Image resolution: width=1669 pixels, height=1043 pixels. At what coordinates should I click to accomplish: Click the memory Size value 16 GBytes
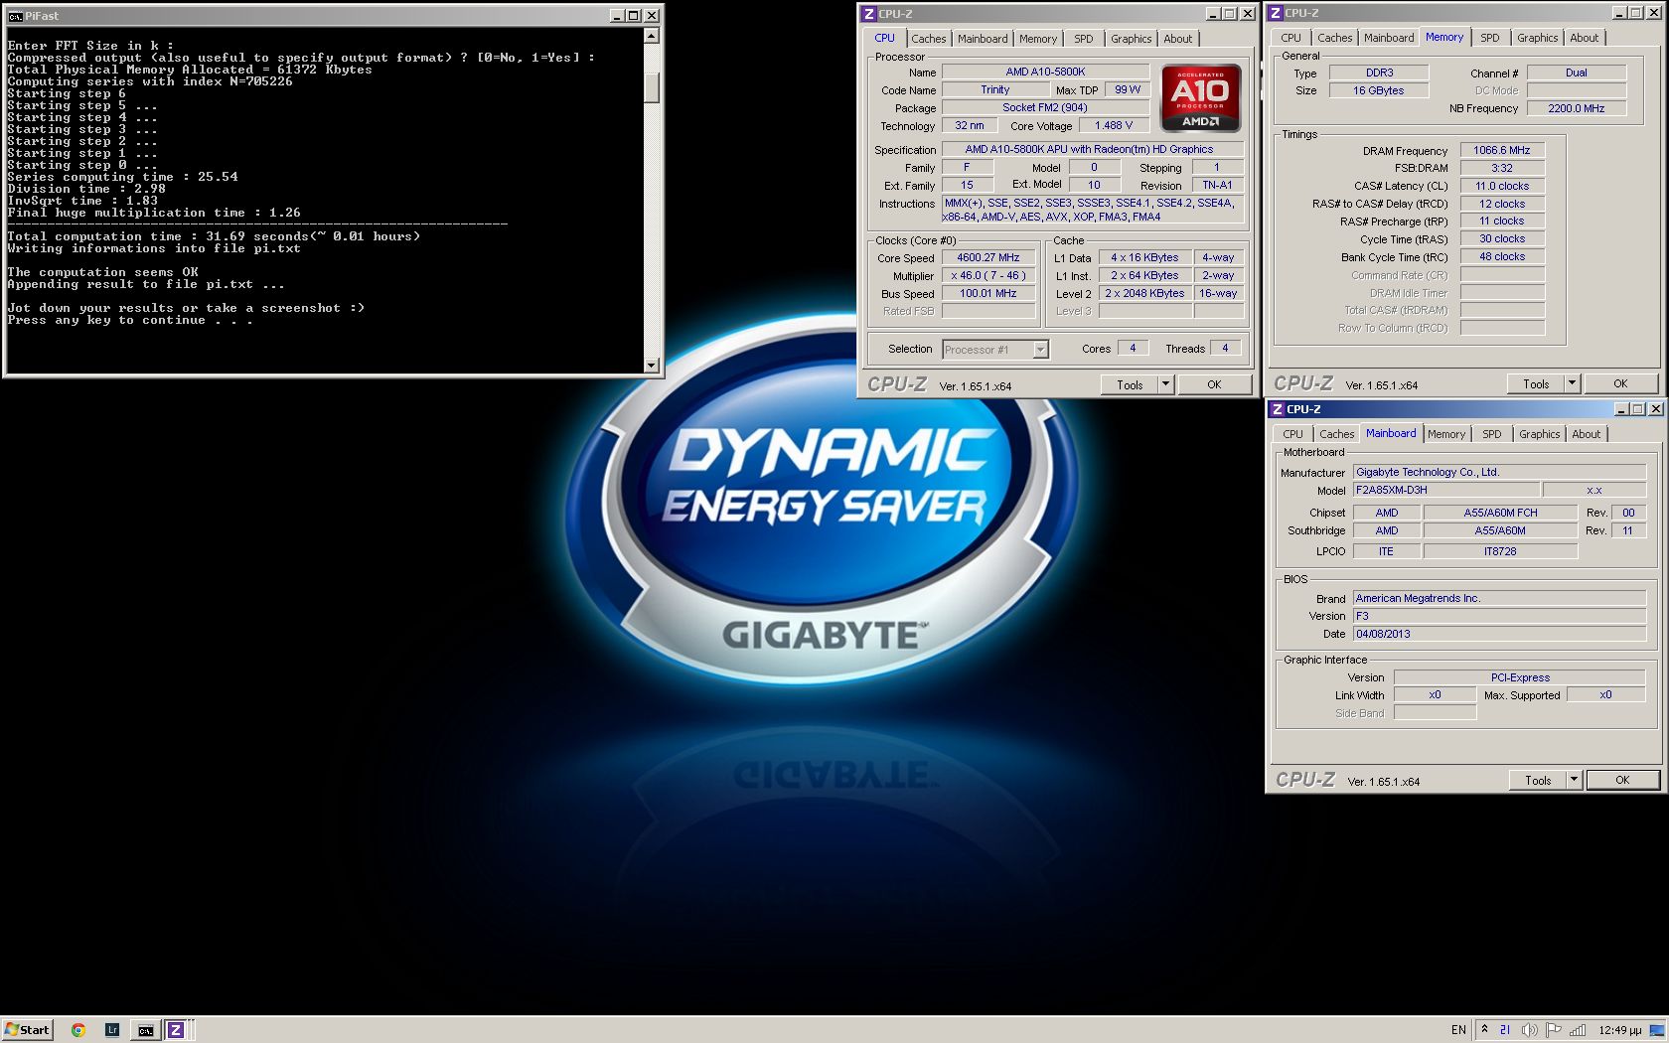(x=1379, y=90)
